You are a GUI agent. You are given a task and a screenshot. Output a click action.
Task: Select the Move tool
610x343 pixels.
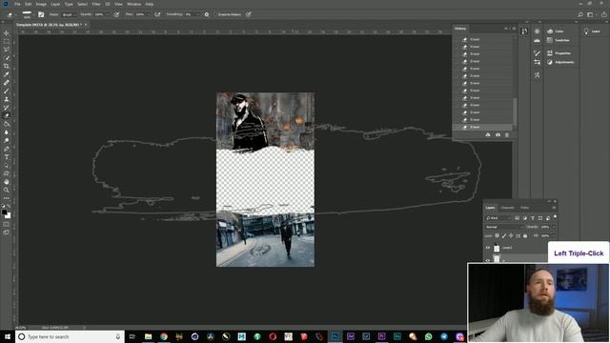7,33
